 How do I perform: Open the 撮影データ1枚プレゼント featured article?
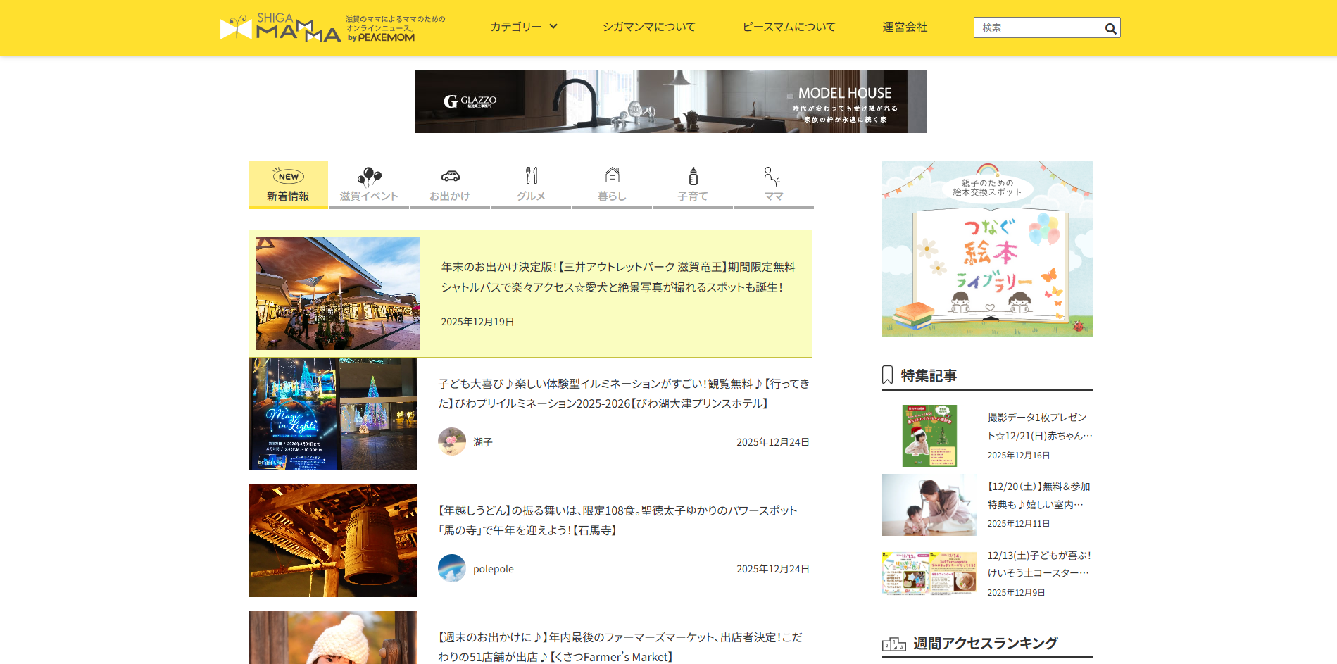1039,426
